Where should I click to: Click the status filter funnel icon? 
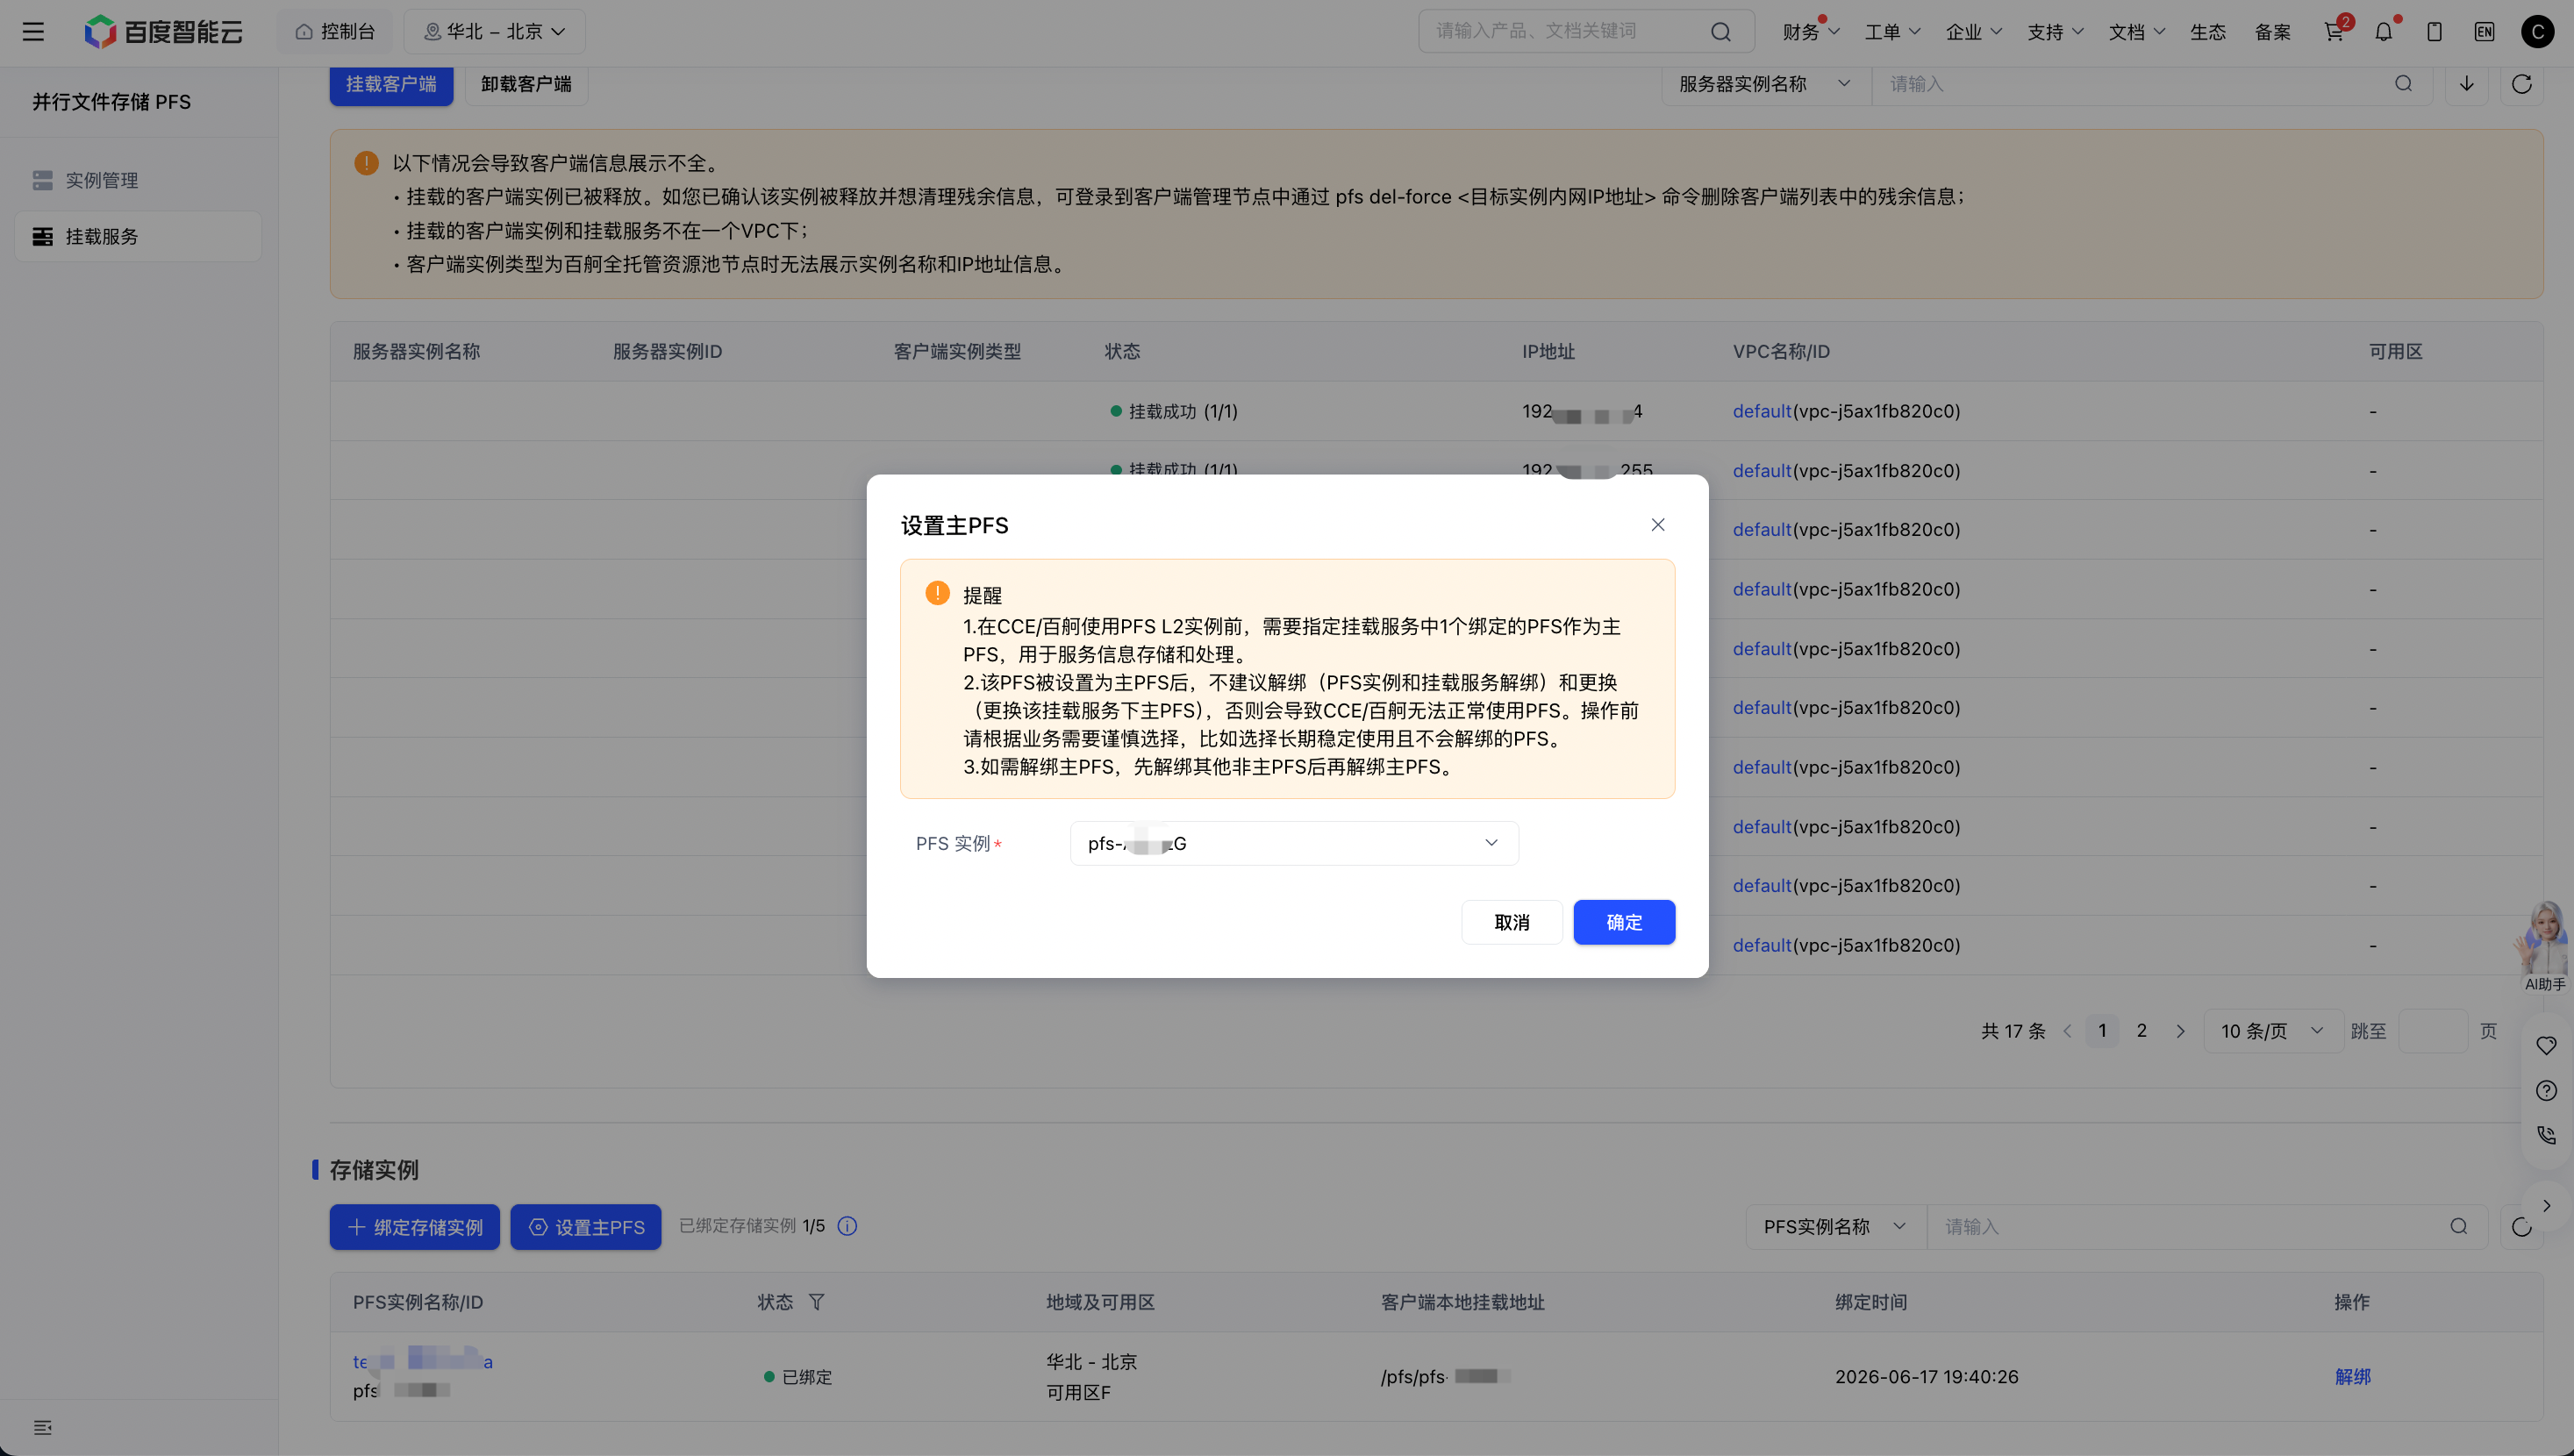816,1302
